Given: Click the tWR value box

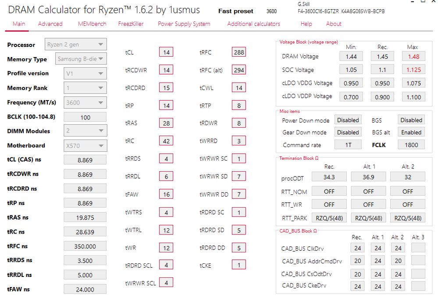Looking at the screenshot, I should [166, 248].
